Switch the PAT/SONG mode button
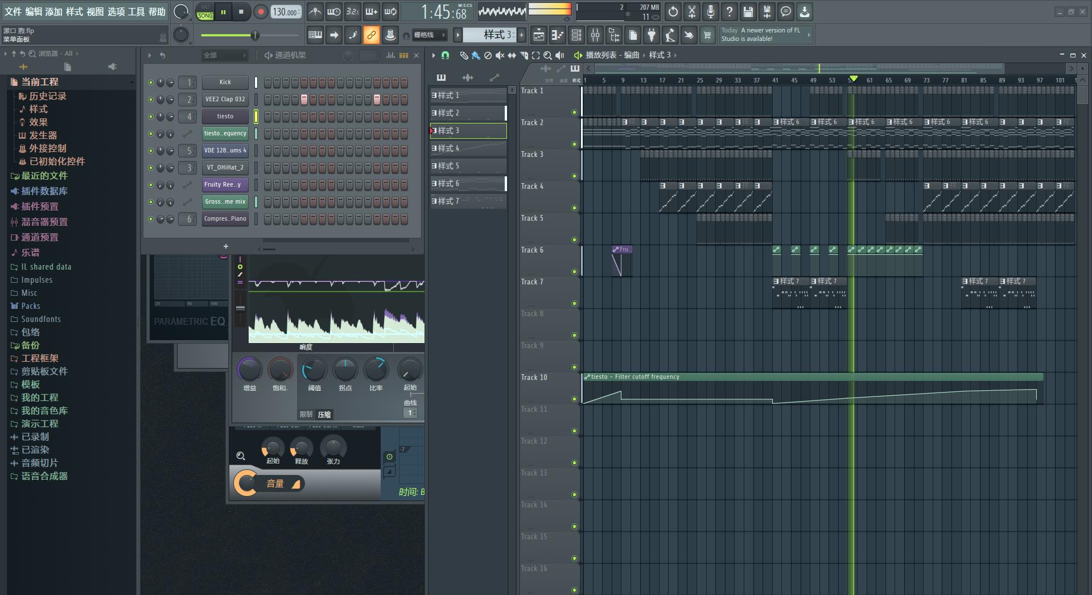This screenshot has height=595, width=1092. coord(205,11)
